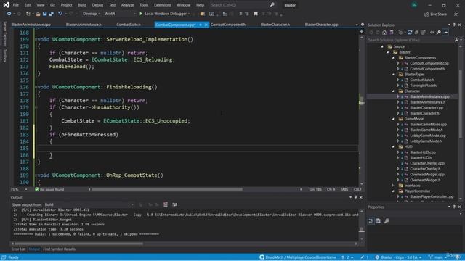Screen dimensions: 465x261
Task: Collapse the Source folder in Solution Explorer
Action: tap(382, 46)
